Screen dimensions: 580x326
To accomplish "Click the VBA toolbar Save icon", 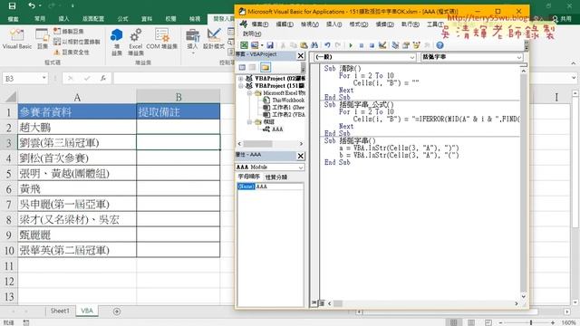I will (x=270, y=45).
